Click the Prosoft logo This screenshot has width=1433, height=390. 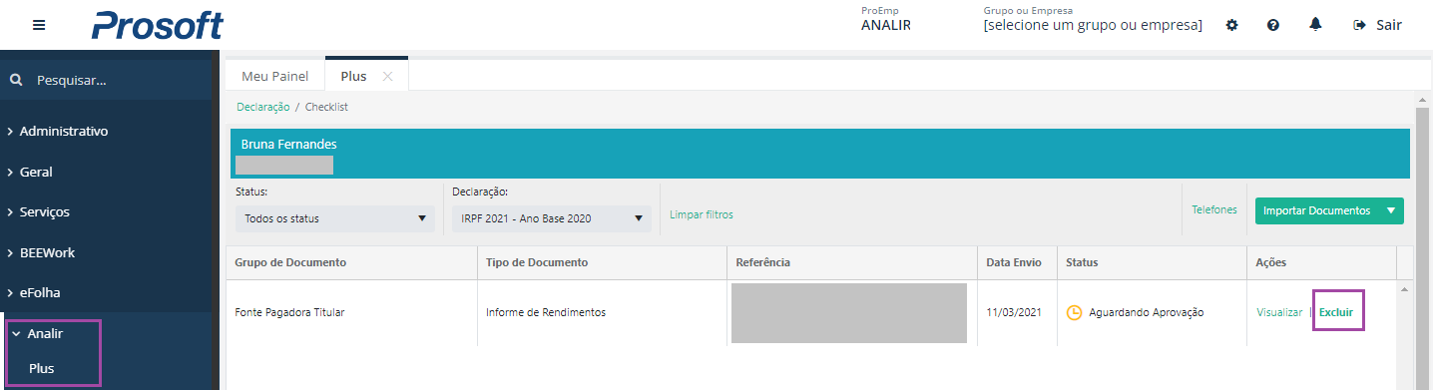click(158, 25)
